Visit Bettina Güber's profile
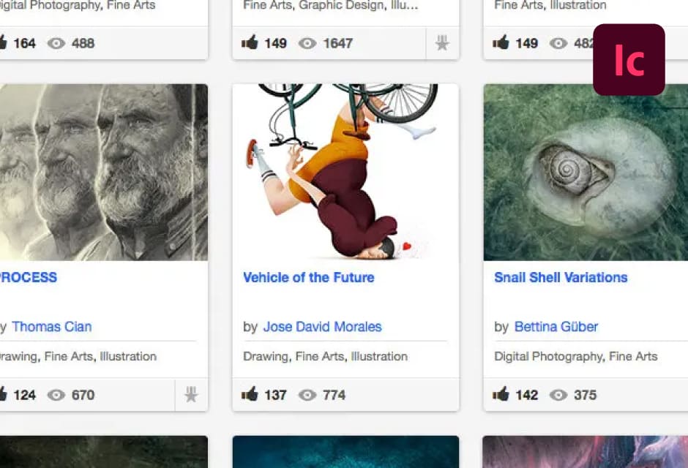Screen dimensions: 688x468 point(556,326)
